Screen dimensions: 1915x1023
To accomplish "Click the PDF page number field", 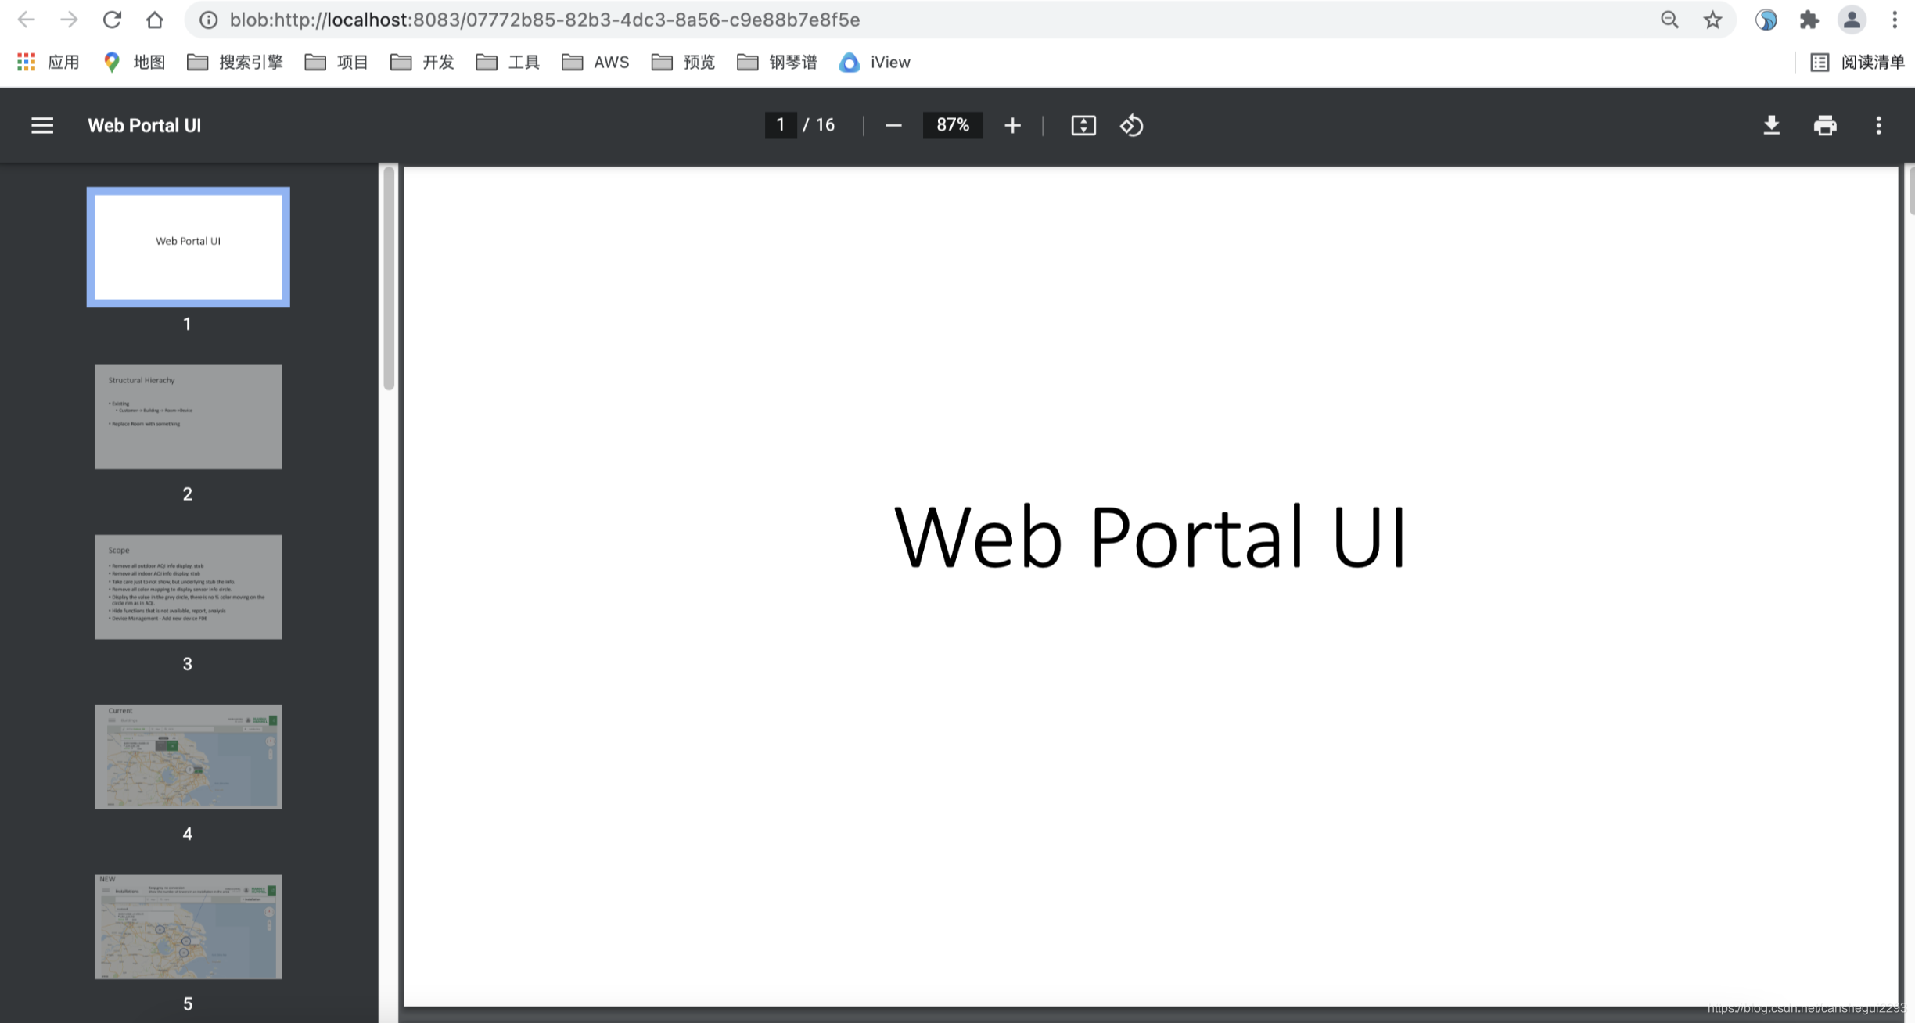I will tap(780, 125).
